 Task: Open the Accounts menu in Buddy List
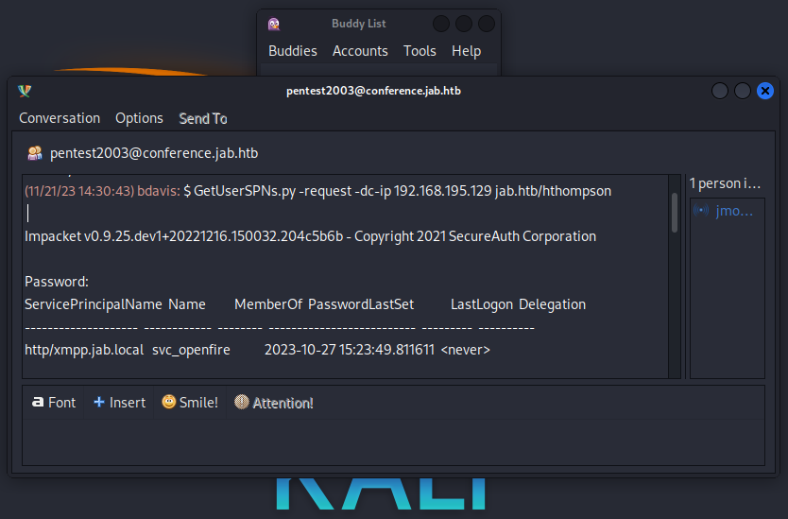pos(360,51)
